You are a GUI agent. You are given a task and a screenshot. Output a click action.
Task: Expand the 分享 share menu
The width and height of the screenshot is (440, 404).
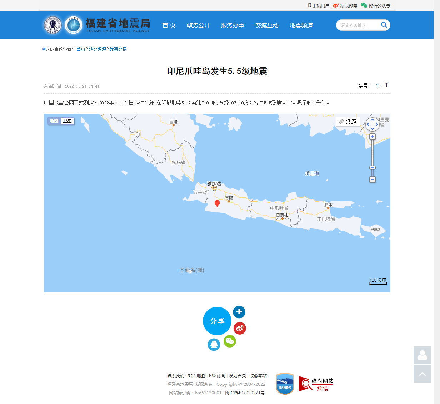tap(217, 321)
